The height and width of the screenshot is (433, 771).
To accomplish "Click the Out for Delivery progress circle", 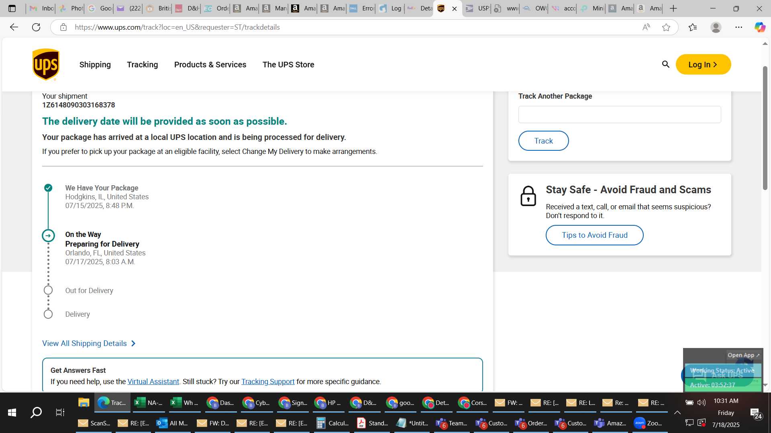I will click(x=48, y=290).
